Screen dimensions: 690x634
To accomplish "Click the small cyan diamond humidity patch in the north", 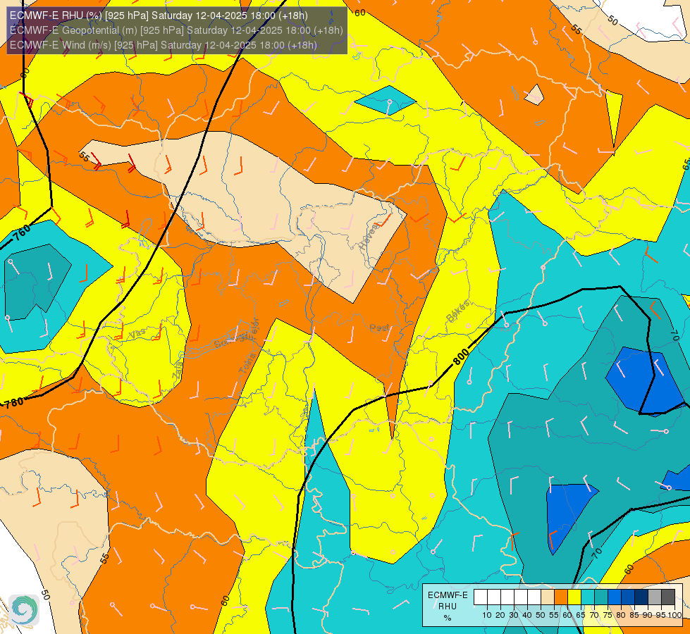I will coord(386,100).
